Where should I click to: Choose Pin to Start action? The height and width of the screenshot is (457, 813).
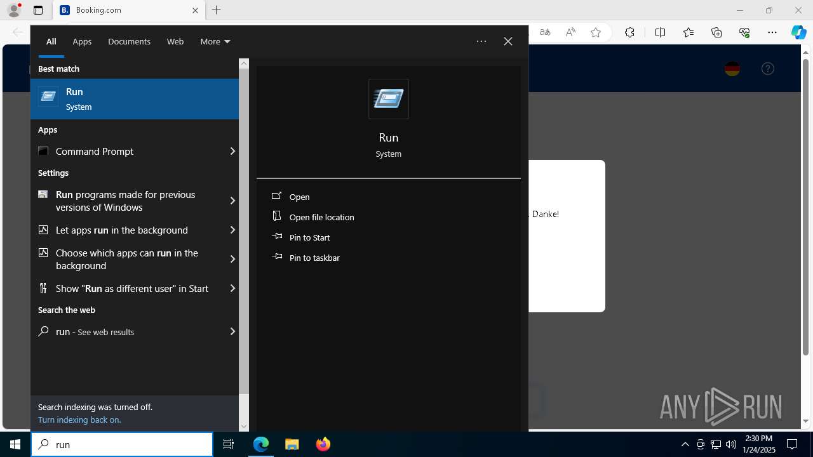point(309,237)
